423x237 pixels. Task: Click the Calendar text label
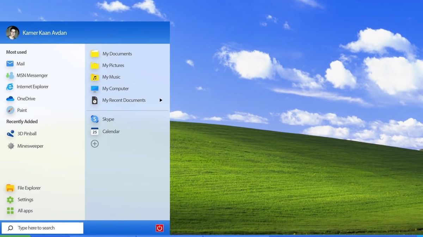pyautogui.click(x=111, y=132)
